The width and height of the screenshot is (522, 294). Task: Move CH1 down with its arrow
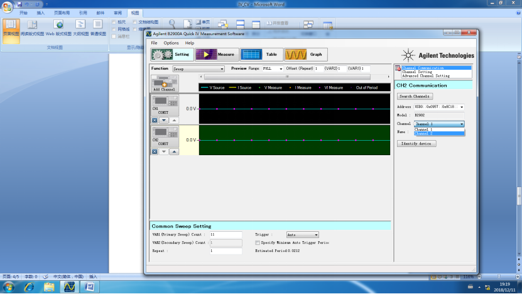point(164,120)
